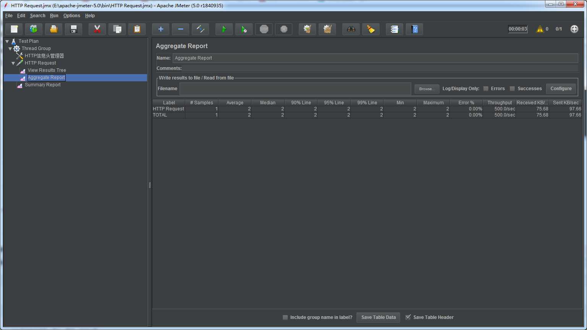Expand all nodes with plus icon
This screenshot has height=330, width=587.
click(161, 29)
